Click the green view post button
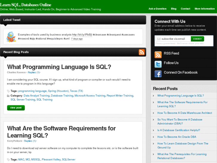This screenshot has width=217, height=163. (x=16, y=108)
